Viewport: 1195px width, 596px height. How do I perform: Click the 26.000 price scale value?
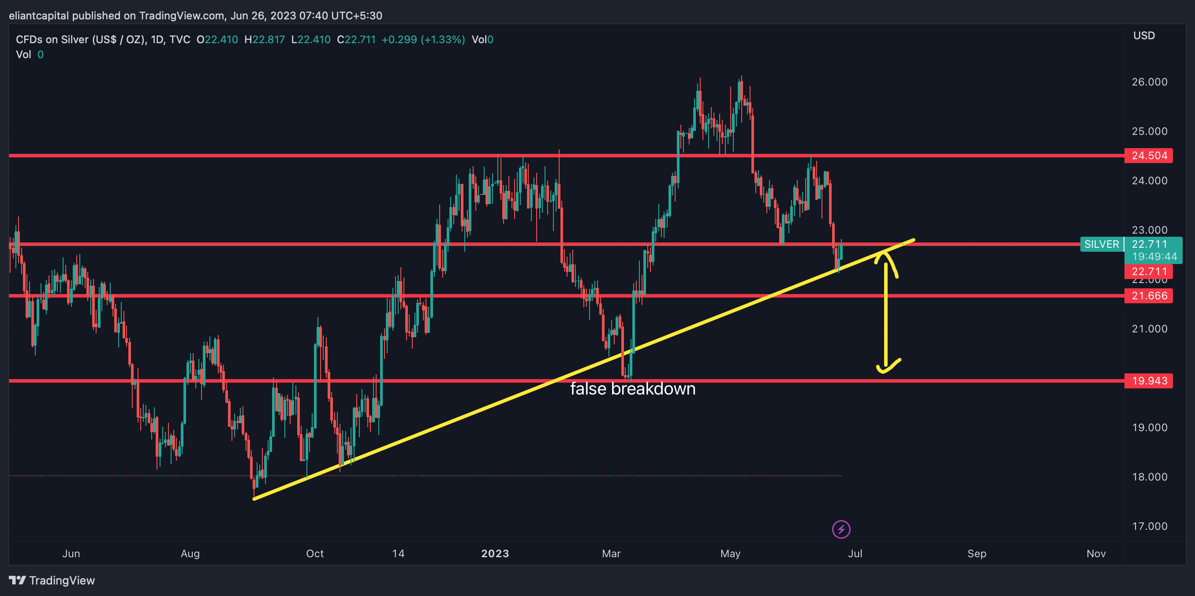click(x=1149, y=82)
